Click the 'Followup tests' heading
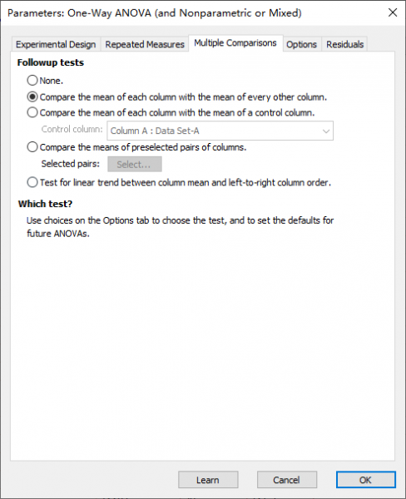Image resolution: width=406 pixels, height=499 pixels. [x=51, y=62]
